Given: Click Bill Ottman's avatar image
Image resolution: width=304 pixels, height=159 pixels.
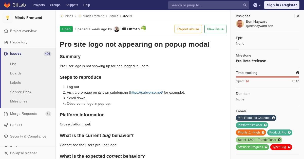Looking at the screenshot, I should (x=117, y=29).
